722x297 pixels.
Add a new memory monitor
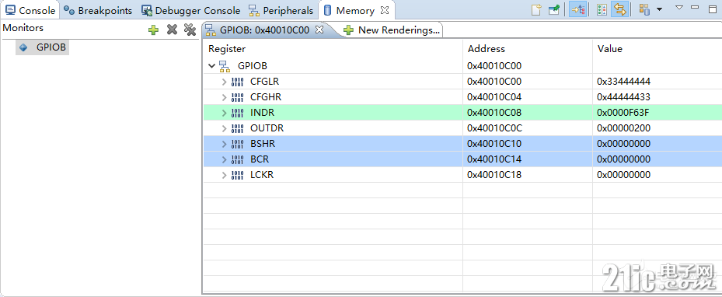click(153, 30)
